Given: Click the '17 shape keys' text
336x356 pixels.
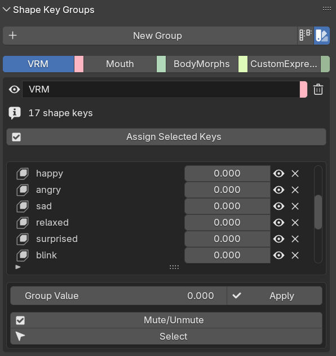Looking at the screenshot, I should coord(60,113).
